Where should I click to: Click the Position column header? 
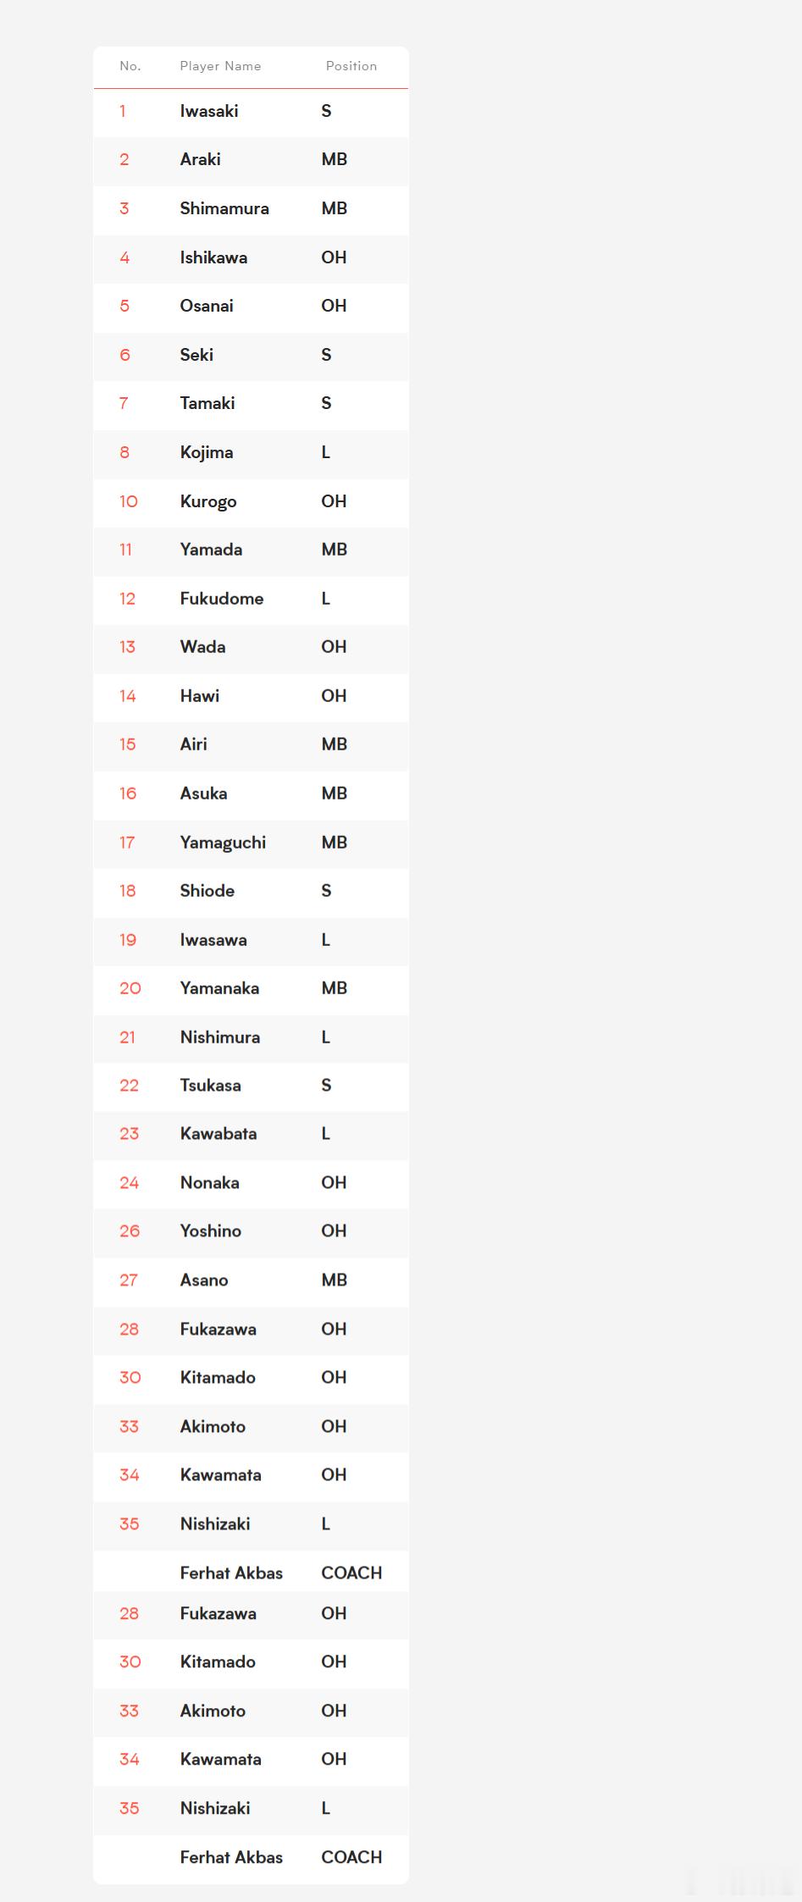pos(351,66)
